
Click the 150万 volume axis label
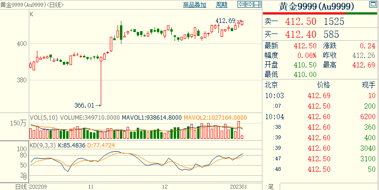[x=18, y=123]
